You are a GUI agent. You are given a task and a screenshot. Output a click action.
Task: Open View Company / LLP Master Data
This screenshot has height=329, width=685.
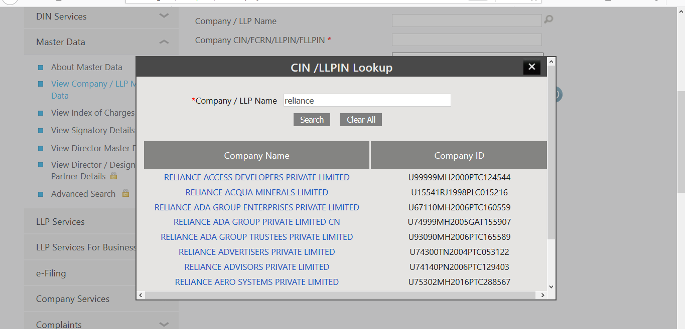[x=93, y=90]
